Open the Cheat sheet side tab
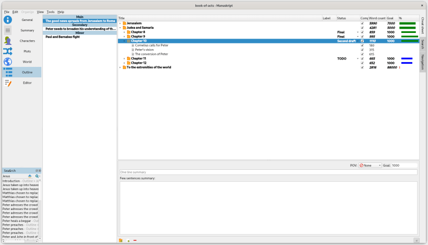Screen dimensions: 428x245 click(423, 26)
